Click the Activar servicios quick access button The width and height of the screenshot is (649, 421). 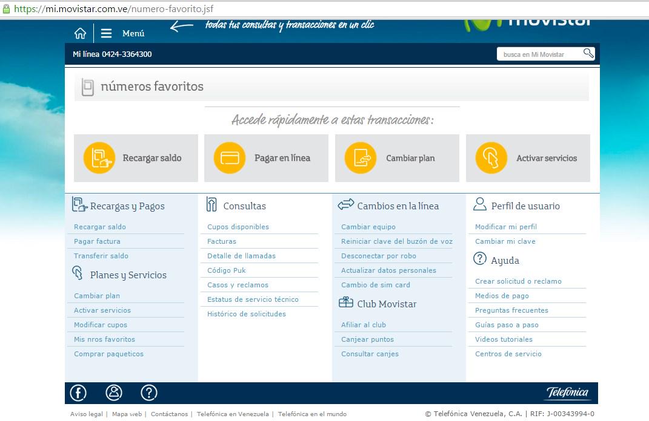click(528, 158)
